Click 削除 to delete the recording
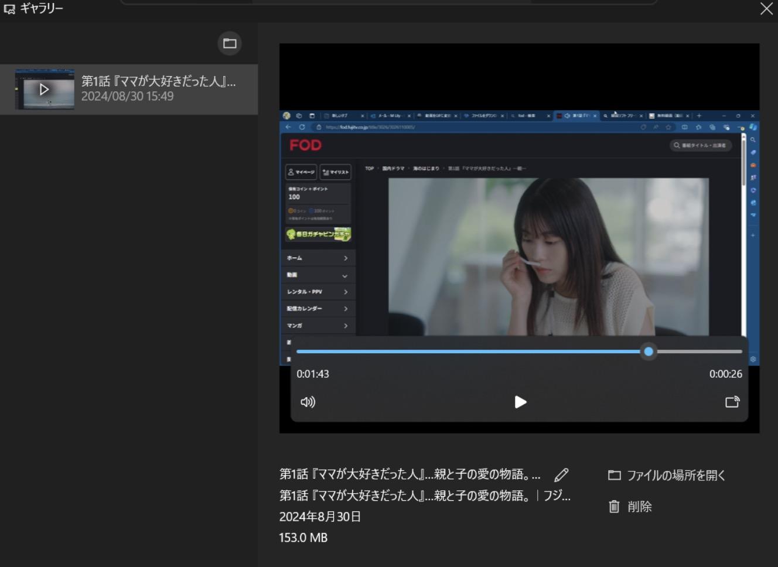The height and width of the screenshot is (567, 778). (630, 507)
